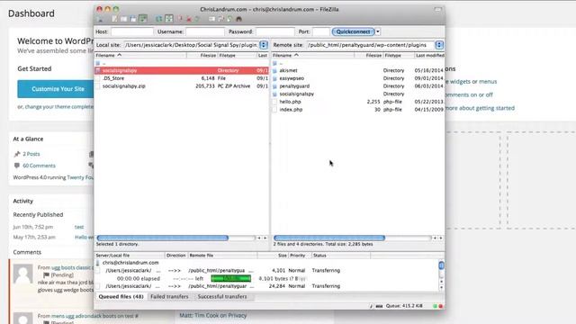Screen dimensions: 576x324
Task: Select akismet folder name in remote list
Action: pos(288,70)
